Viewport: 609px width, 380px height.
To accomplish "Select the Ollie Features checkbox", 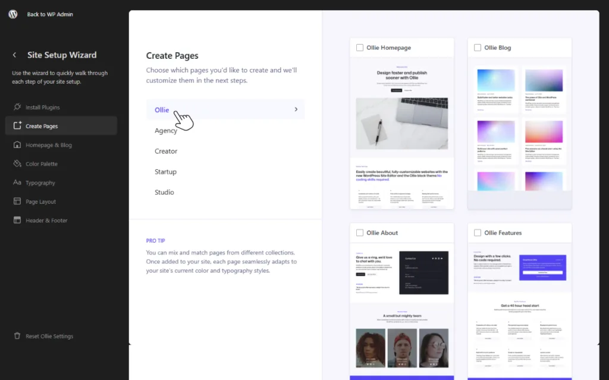I will click(478, 233).
